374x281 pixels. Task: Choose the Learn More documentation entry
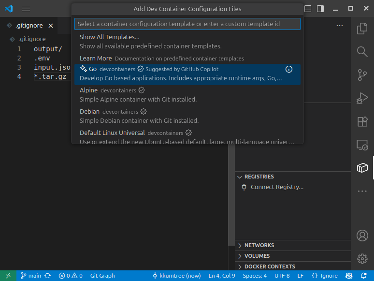[x=187, y=59]
